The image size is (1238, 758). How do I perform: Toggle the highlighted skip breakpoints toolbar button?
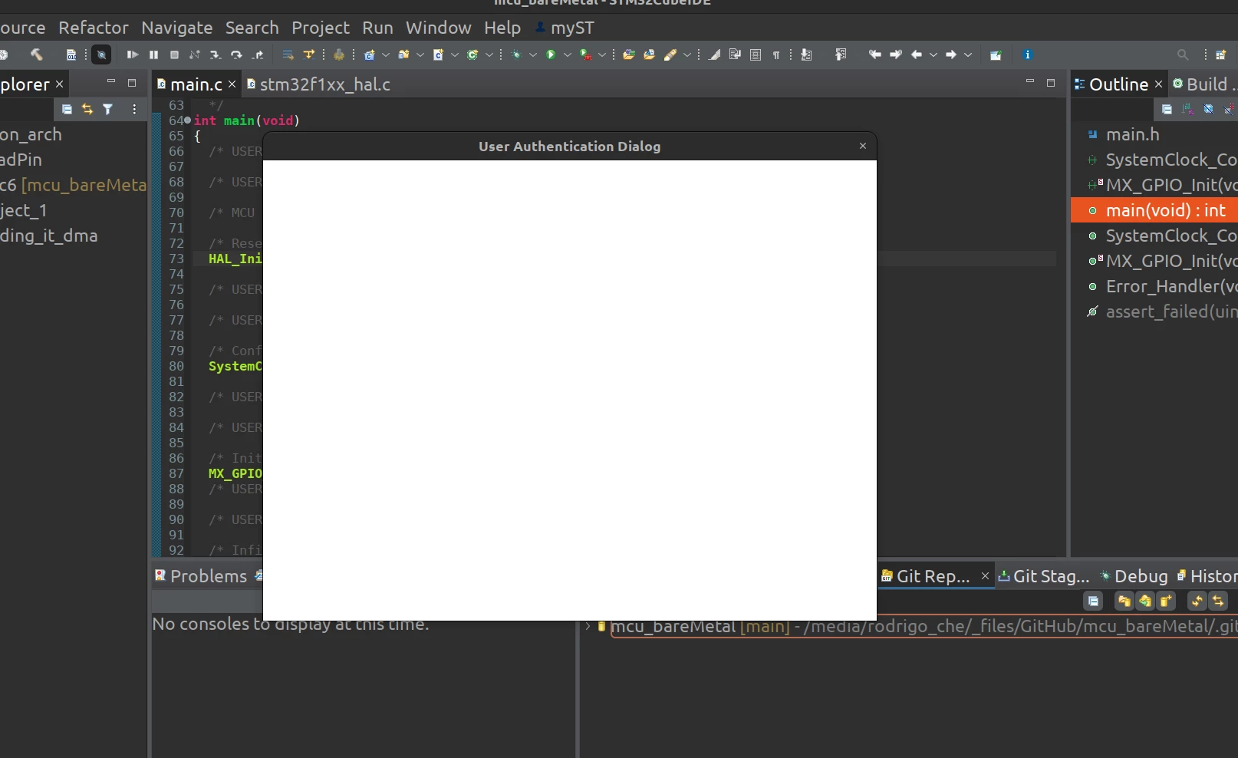[x=101, y=54]
